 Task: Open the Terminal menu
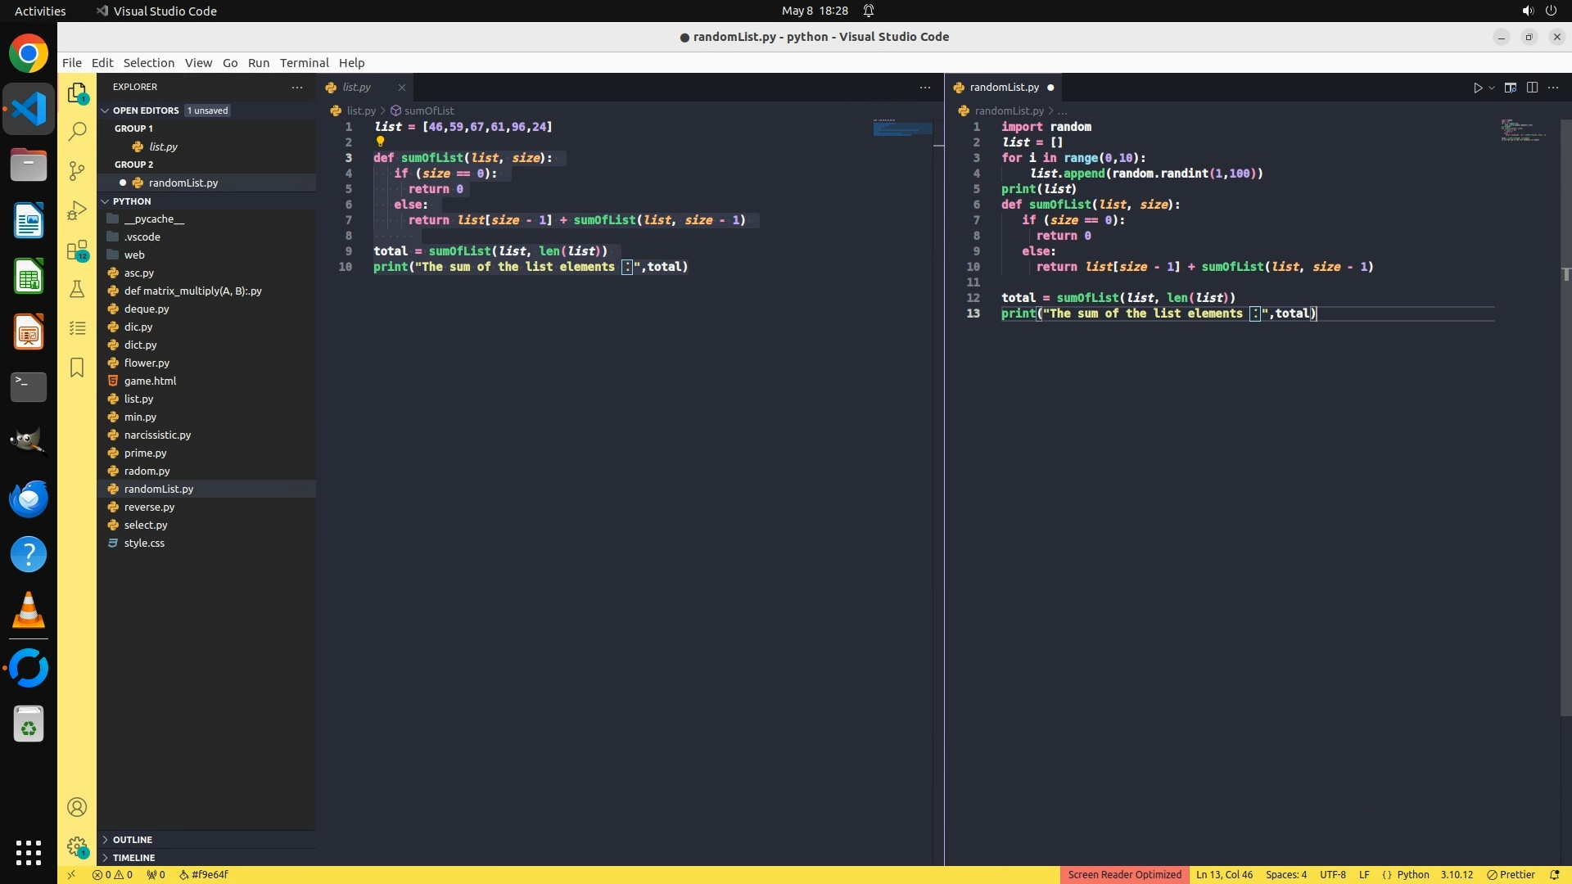click(x=304, y=63)
